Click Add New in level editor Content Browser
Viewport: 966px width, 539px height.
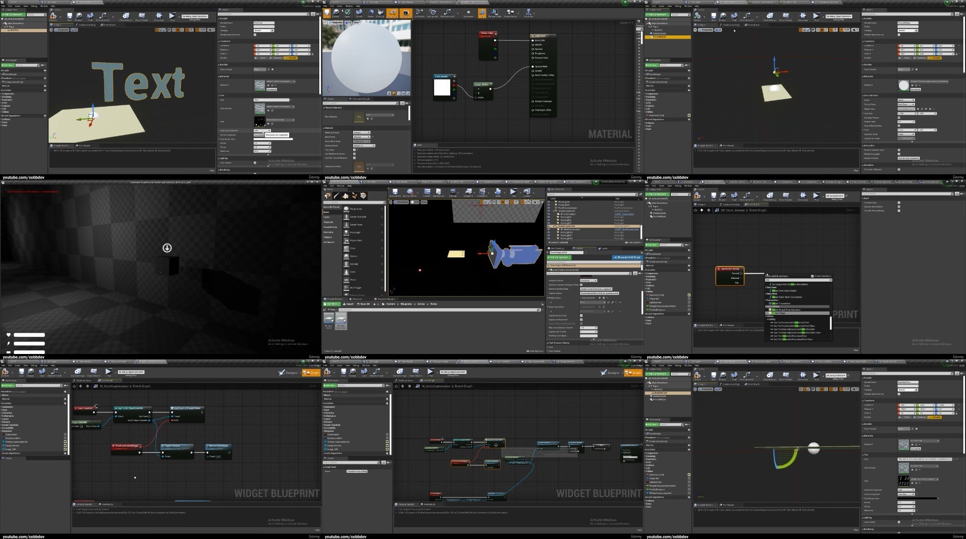tap(331, 304)
